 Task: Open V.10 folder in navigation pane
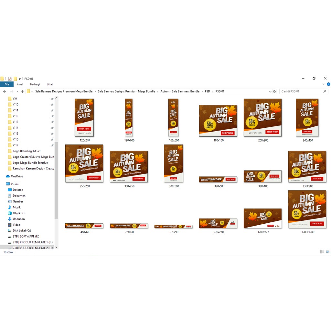(16, 104)
